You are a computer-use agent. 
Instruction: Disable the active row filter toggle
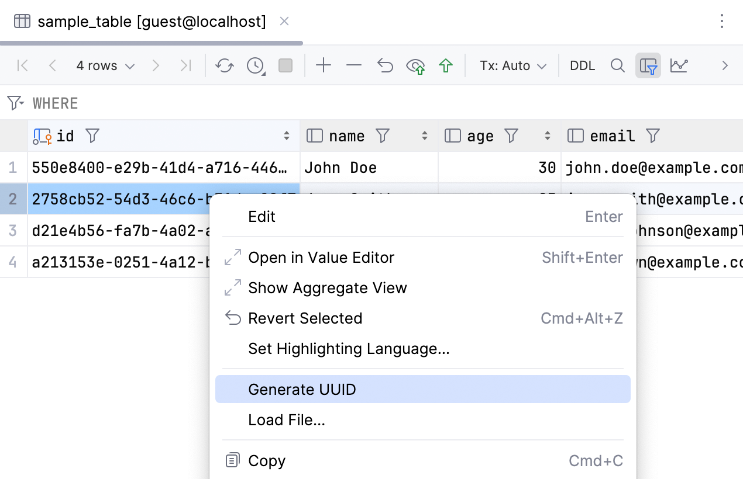click(648, 65)
